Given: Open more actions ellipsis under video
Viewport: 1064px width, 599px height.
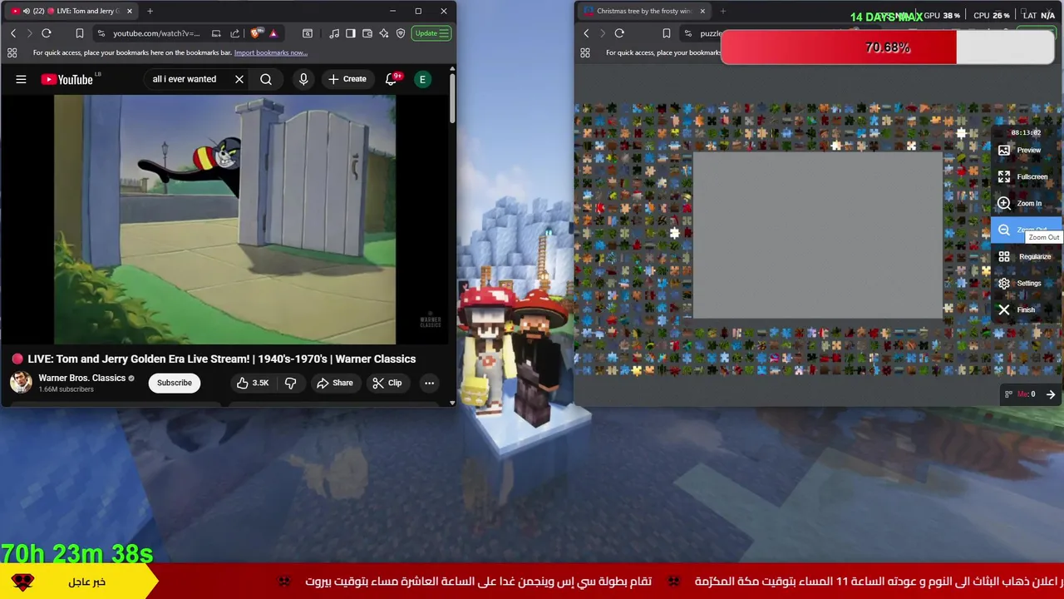Looking at the screenshot, I should (429, 383).
